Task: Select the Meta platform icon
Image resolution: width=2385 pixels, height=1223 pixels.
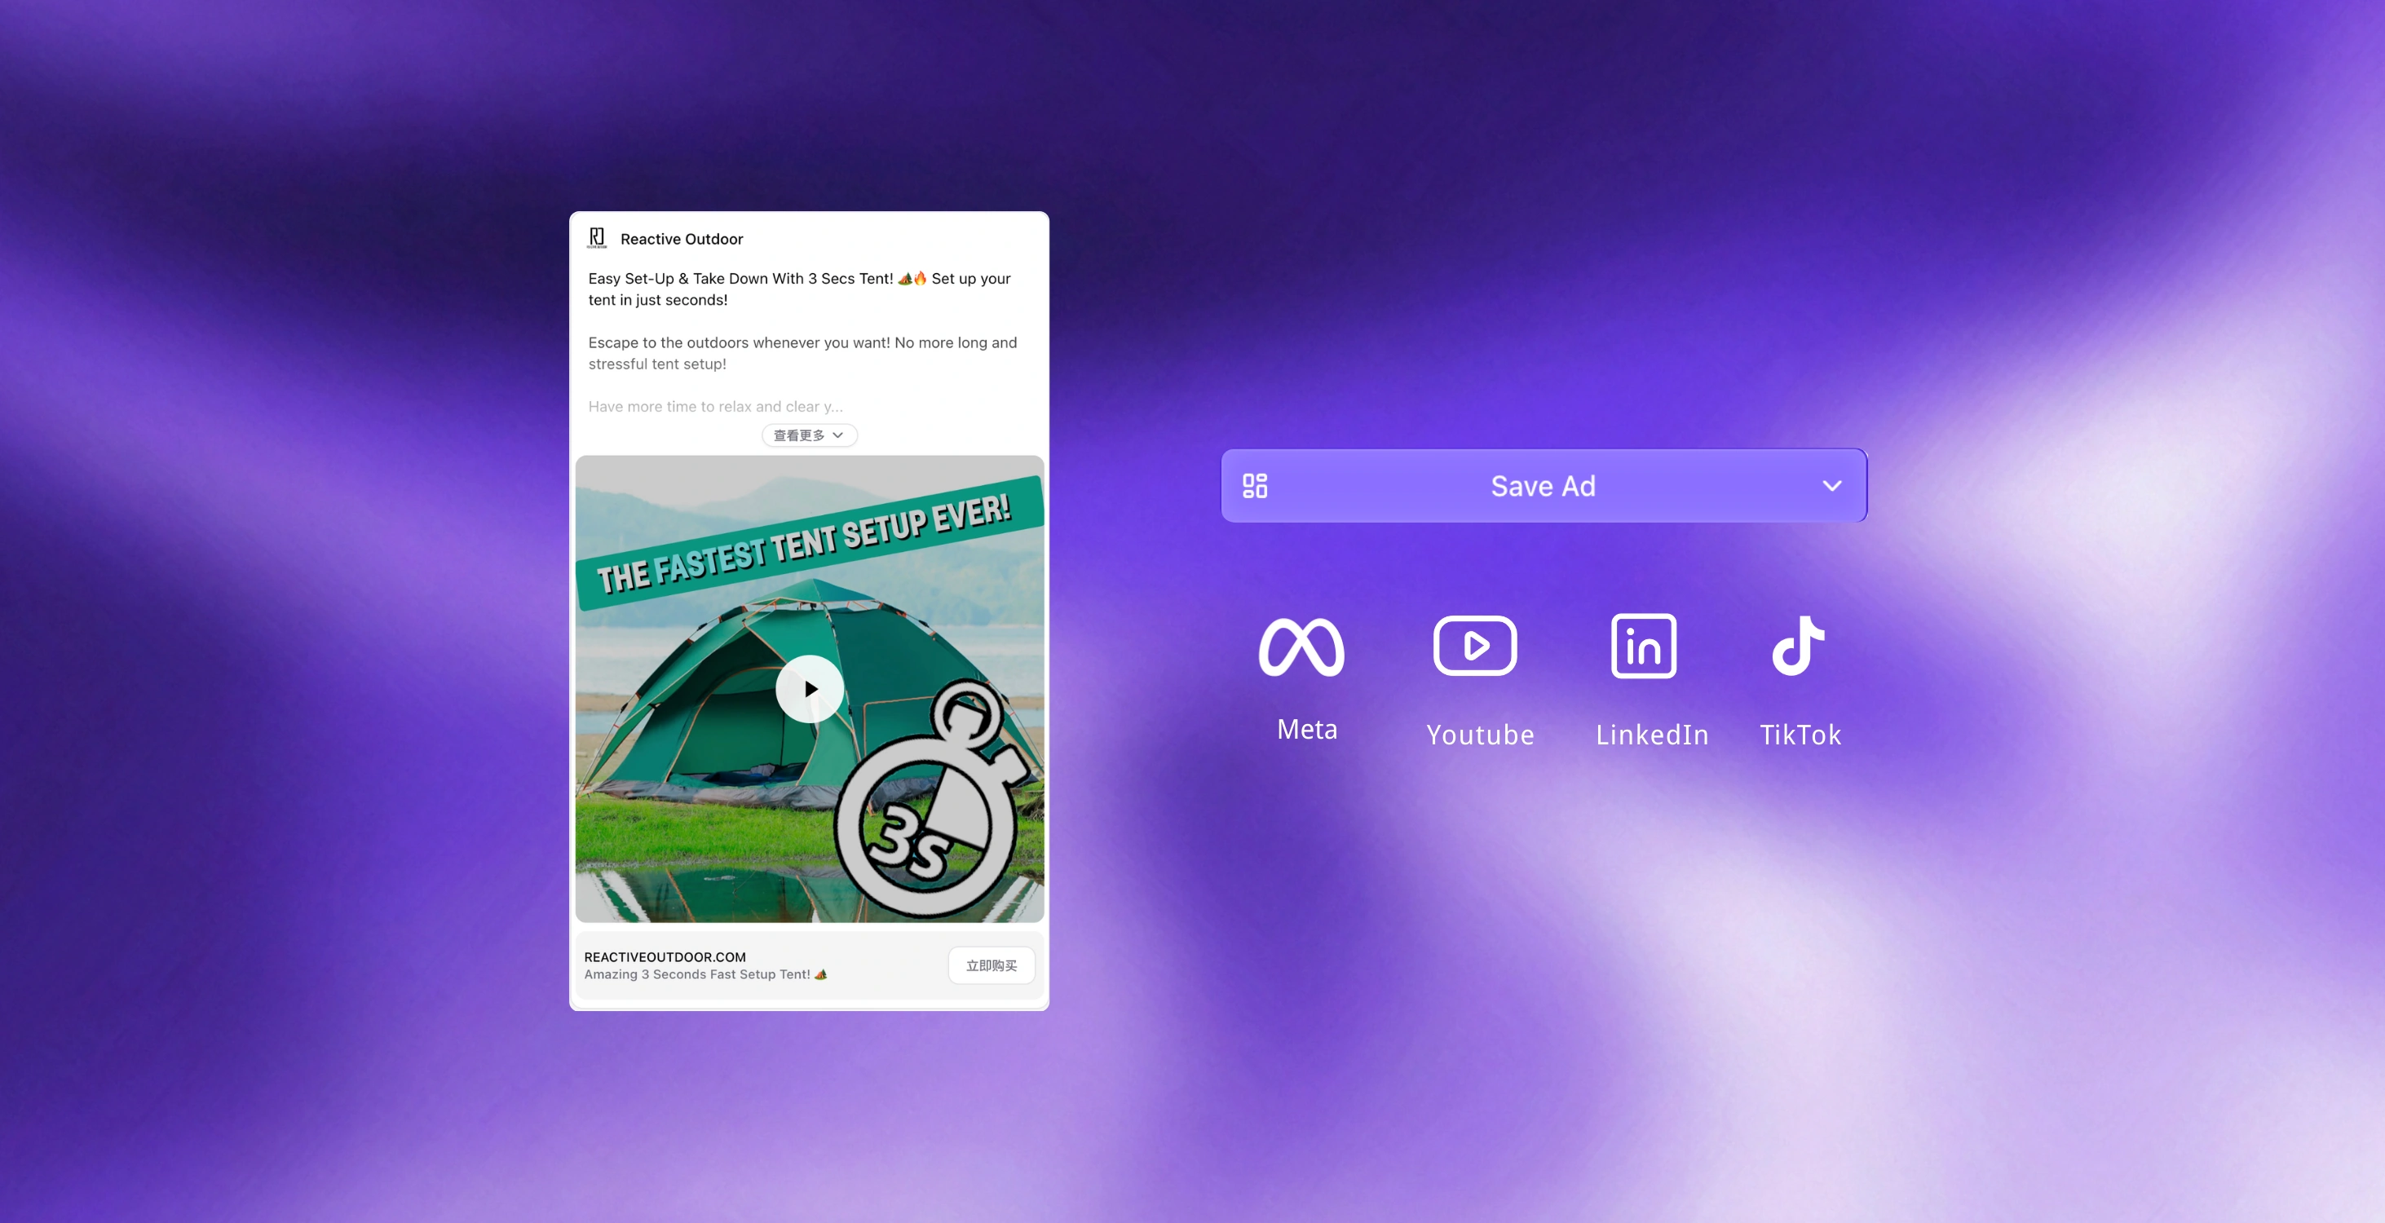Action: (x=1301, y=645)
